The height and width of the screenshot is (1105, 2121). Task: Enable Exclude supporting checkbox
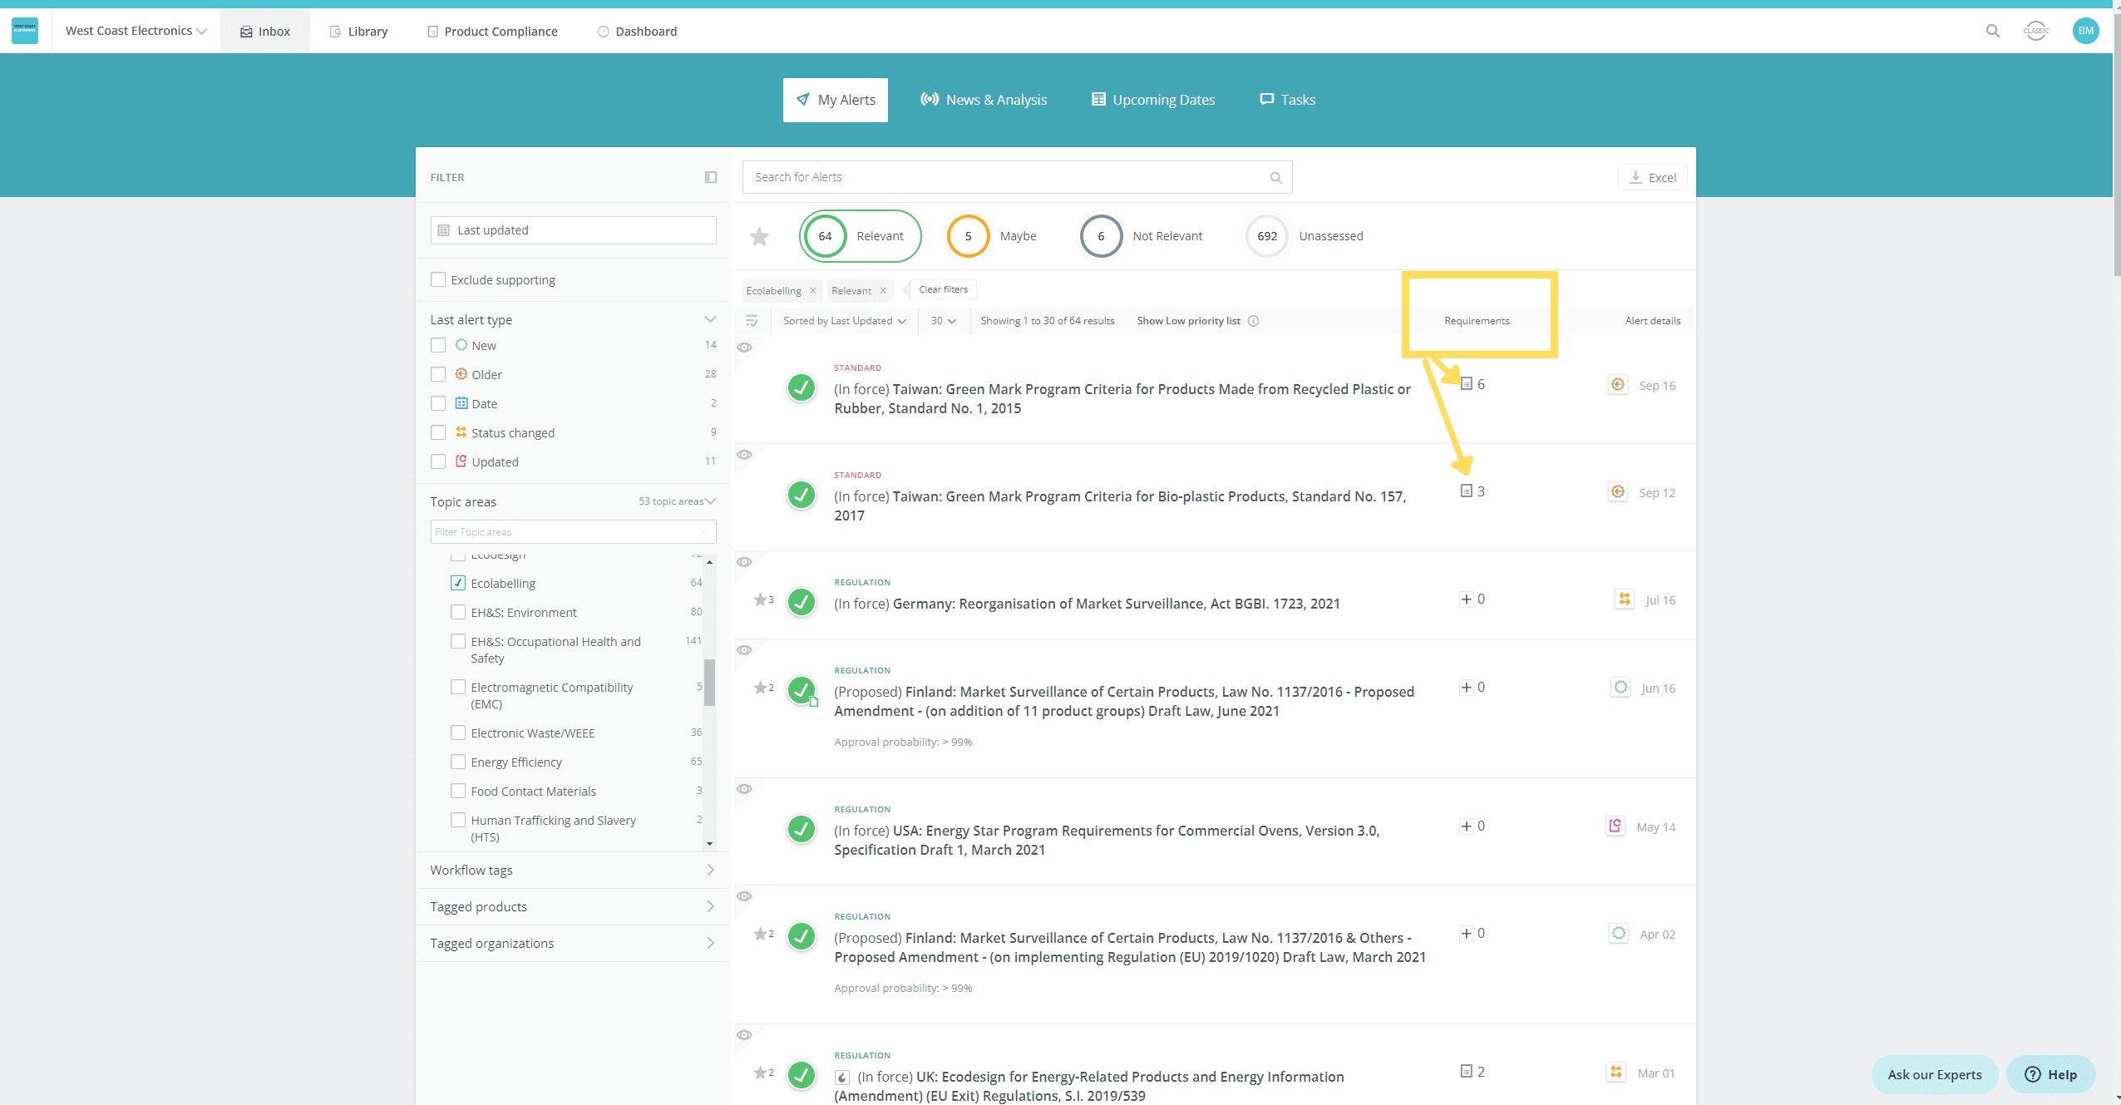438,280
